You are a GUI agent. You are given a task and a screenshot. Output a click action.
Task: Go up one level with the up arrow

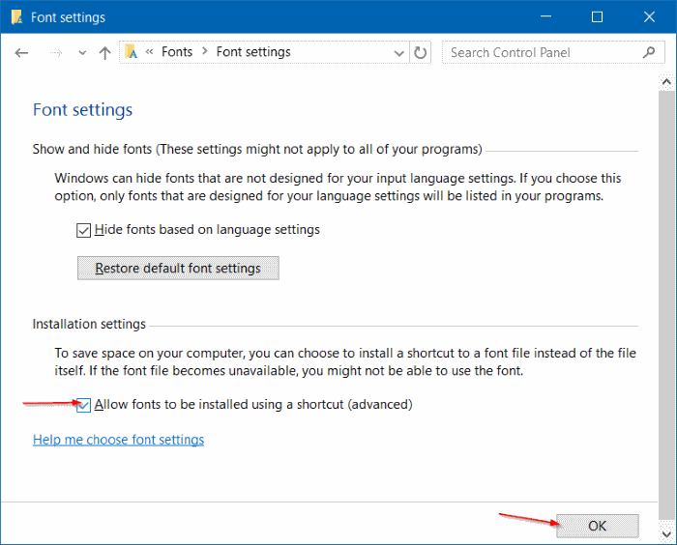104,52
